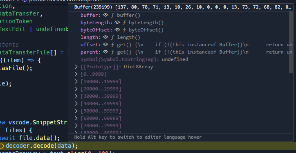Viewport: 296px width, 153px height.
Task: Expand the [[Prototype]] Uint8Array entry
Action: tap(76, 67)
